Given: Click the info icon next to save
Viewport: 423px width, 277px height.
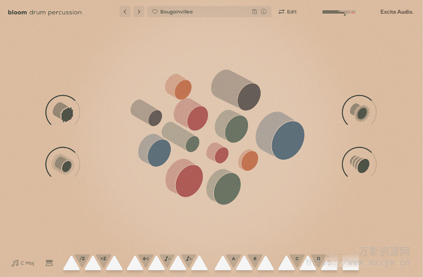Looking at the screenshot, I should [264, 12].
